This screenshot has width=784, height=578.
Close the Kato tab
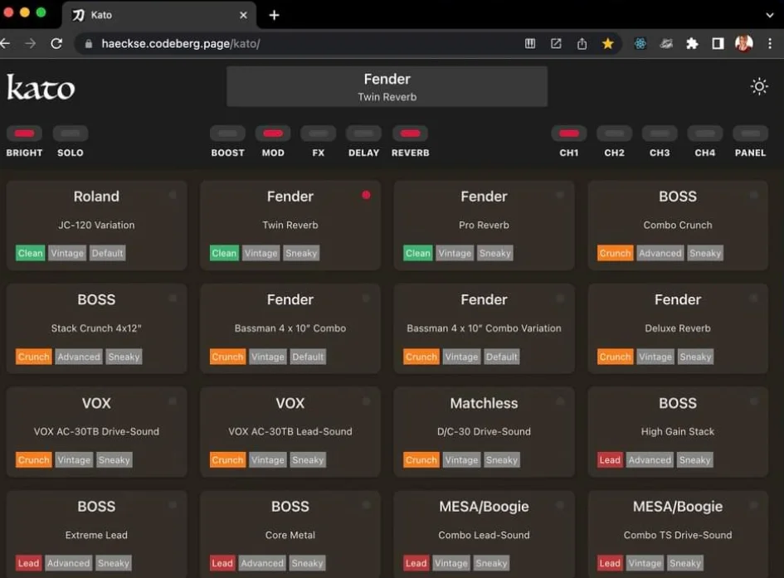point(243,15)
